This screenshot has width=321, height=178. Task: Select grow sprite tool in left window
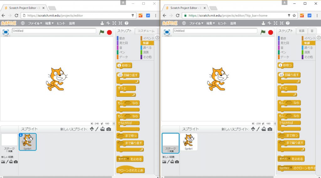click(114, 23)
